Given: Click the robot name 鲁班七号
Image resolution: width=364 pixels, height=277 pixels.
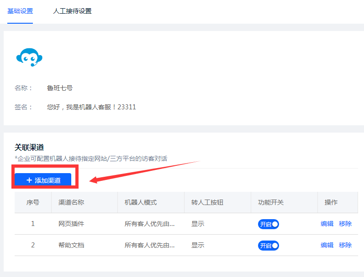Looking at the screenshot, I should pyautogui.click(x=60, y=88).
